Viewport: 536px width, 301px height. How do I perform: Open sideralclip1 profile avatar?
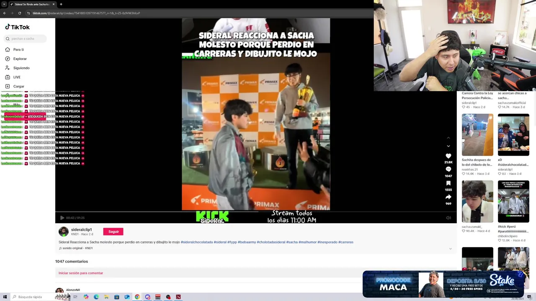(x=64, y=232)
